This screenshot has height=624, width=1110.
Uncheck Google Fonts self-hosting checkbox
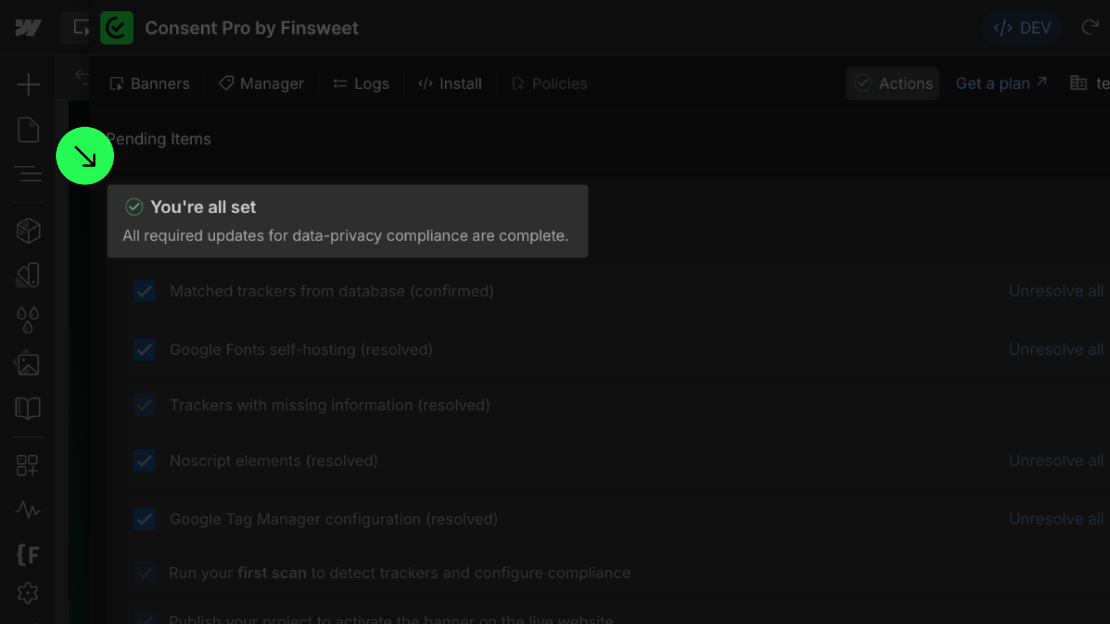click(145, 350)
